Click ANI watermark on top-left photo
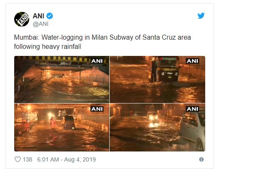Screen dimensions: 264x169 97,61
